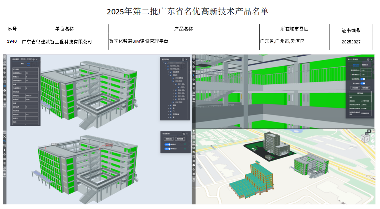
Task: Open second tab in first-person roaming panel
Action: pyautogui.click(x=365, y=65)
